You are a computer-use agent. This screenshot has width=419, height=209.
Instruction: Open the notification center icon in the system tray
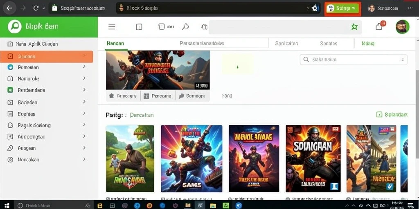click(x=411, y=206)
